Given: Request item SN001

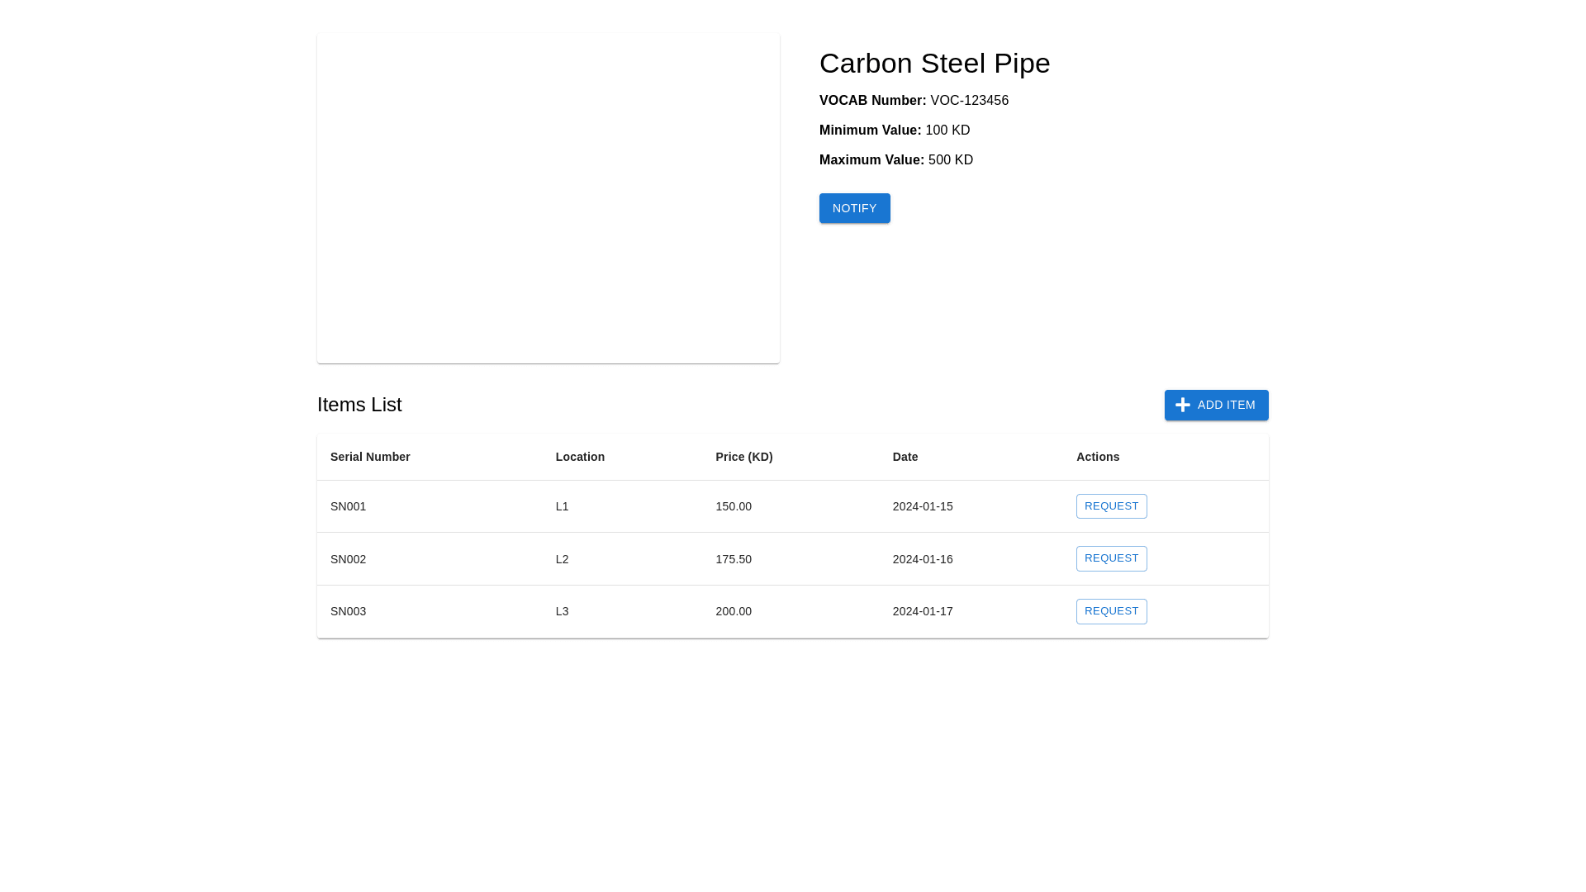Looking at the screenshot, I should coord(1111,506).
